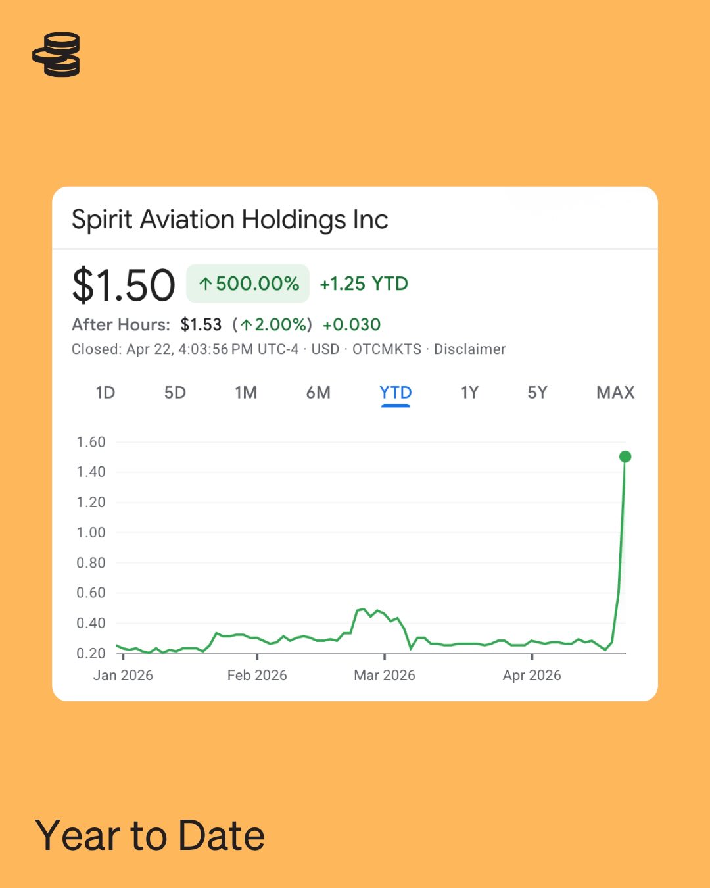Image resolution: width=710 pixels, height=888 pixels.
Task: Select the 1D time range tab
Action: tap(105, 393)
